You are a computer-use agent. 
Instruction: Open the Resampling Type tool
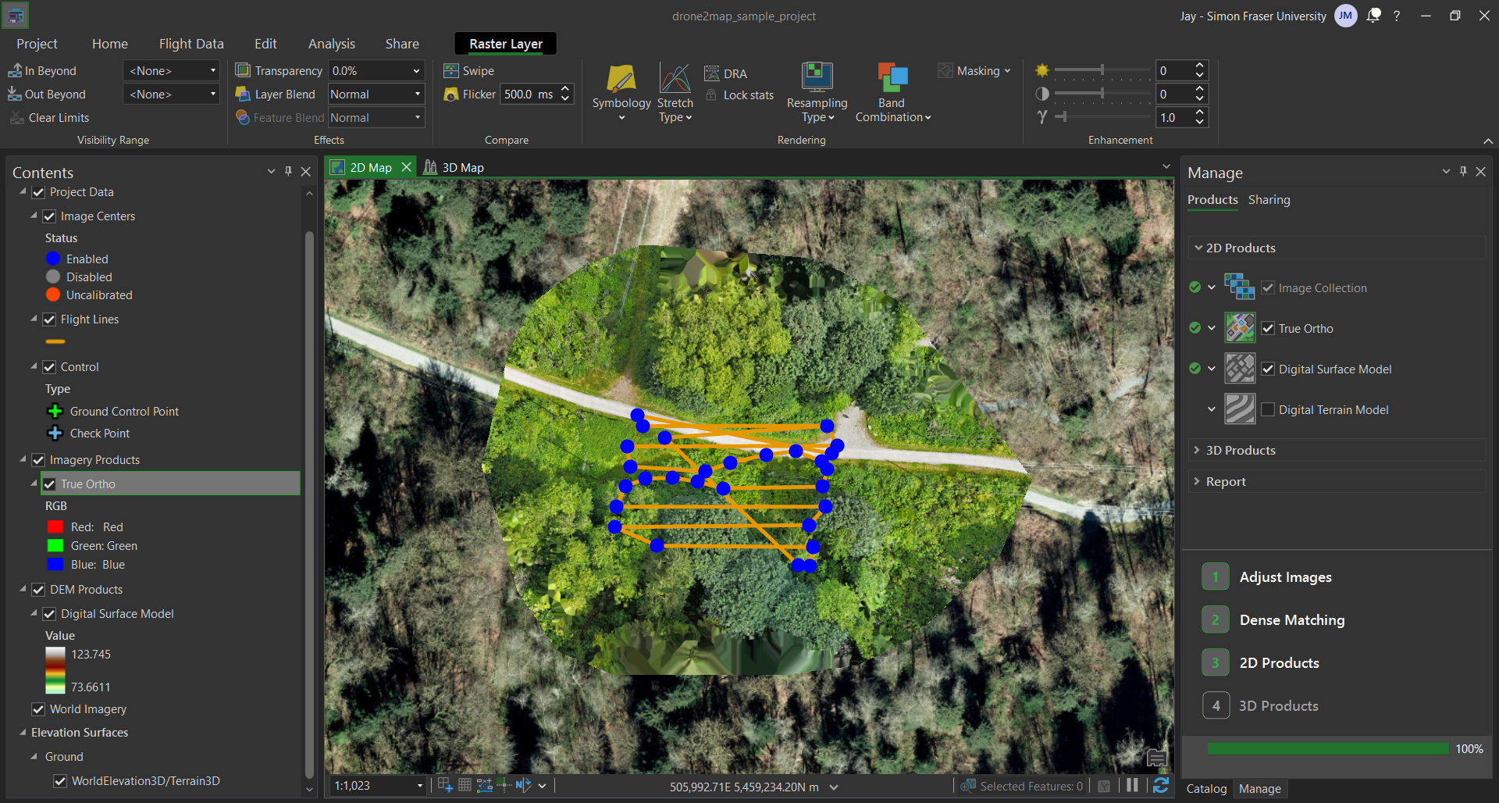coord(817,78)
